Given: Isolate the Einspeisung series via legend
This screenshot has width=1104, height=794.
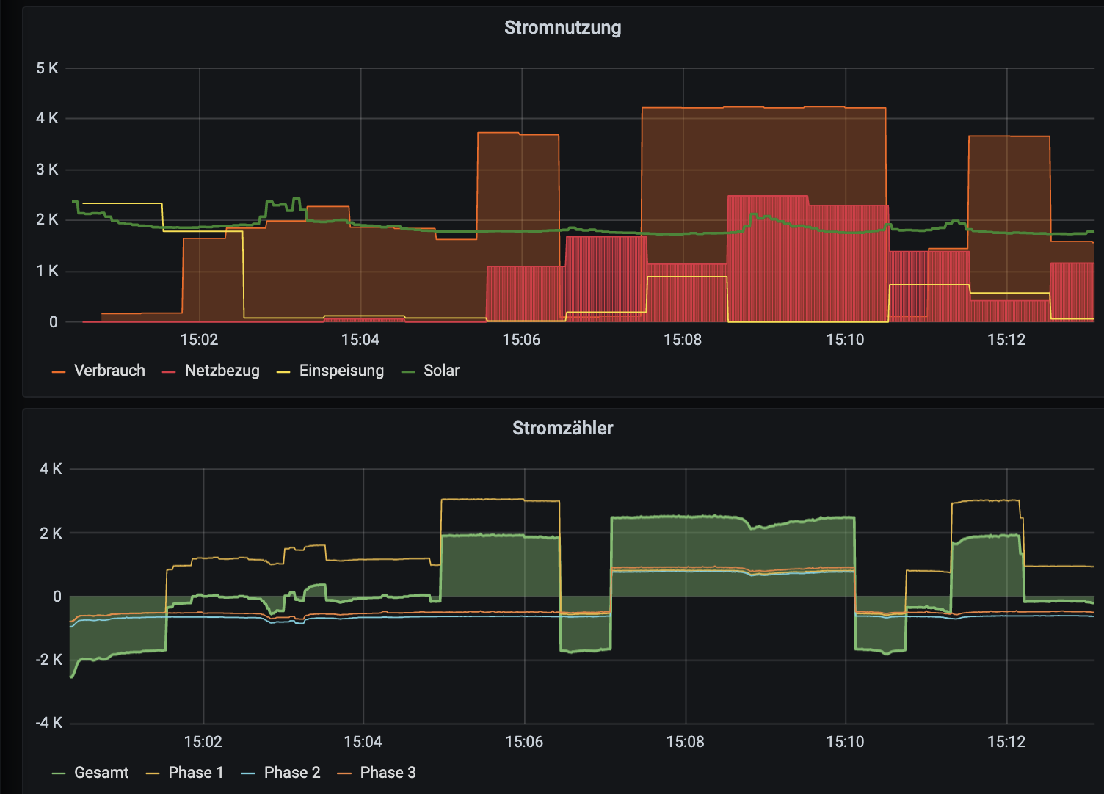Looking at the screenshot, I should [341, 371].
